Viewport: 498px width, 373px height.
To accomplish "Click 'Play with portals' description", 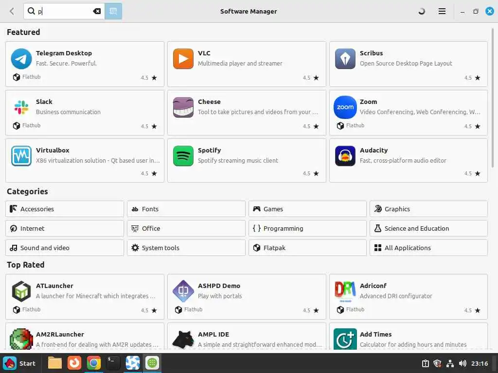I will click(220, 296).
